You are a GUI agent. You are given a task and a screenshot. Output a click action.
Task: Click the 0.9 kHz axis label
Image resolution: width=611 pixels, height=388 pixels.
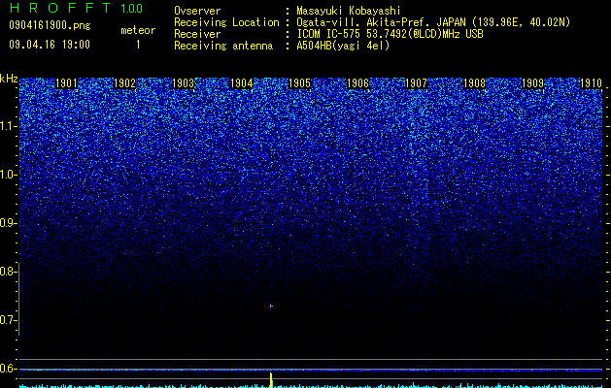pyautogui.click(x=9, y=223)
